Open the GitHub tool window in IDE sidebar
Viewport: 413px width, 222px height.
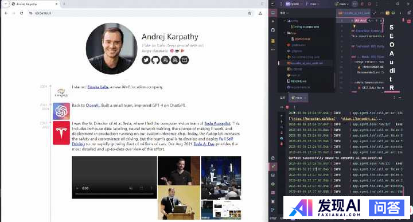[x=273, y=30]
